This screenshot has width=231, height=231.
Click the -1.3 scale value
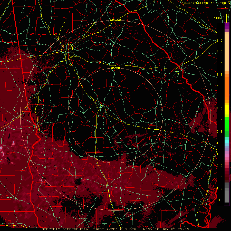(218, 188)
